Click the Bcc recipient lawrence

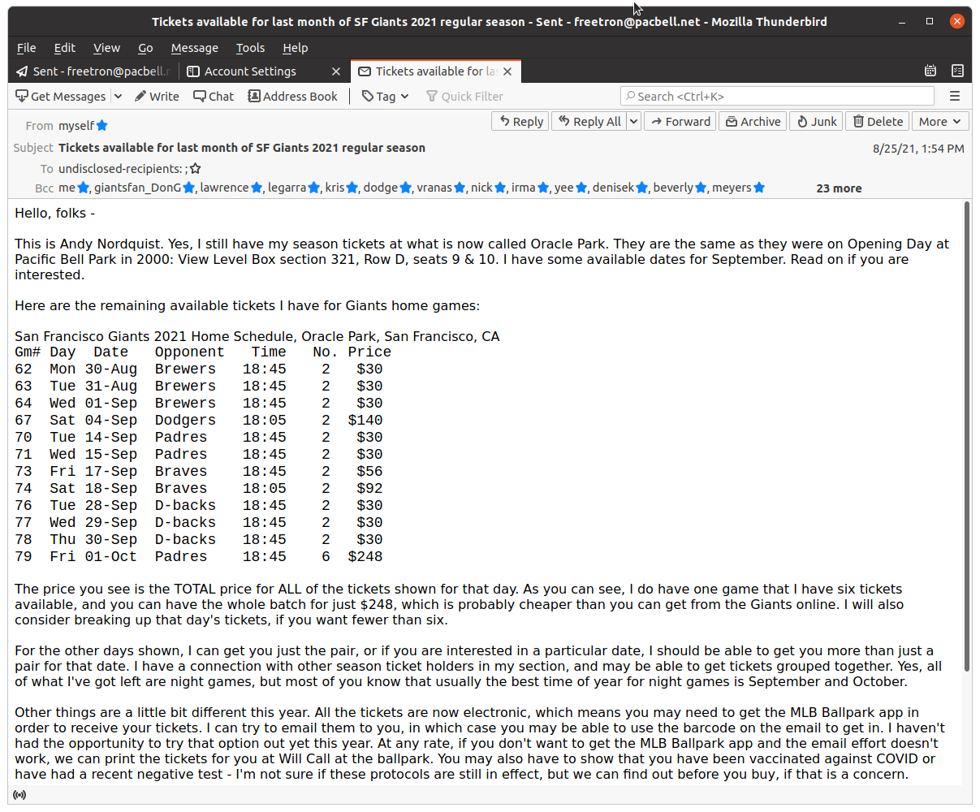click(225, 188)
